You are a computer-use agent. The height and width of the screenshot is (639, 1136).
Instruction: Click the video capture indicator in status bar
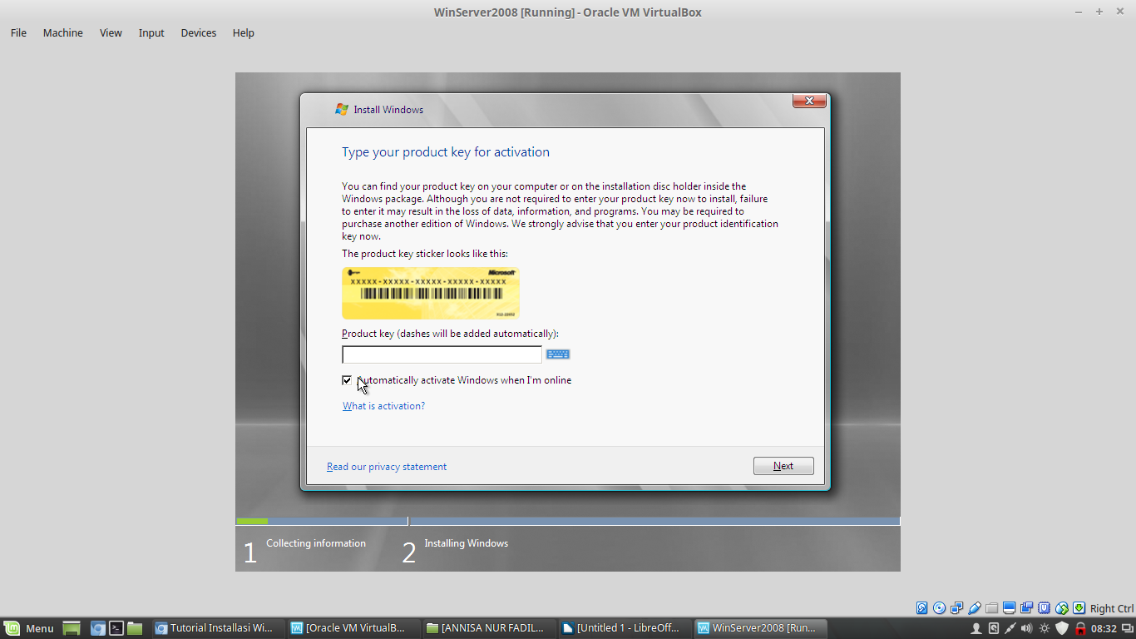1027,608
